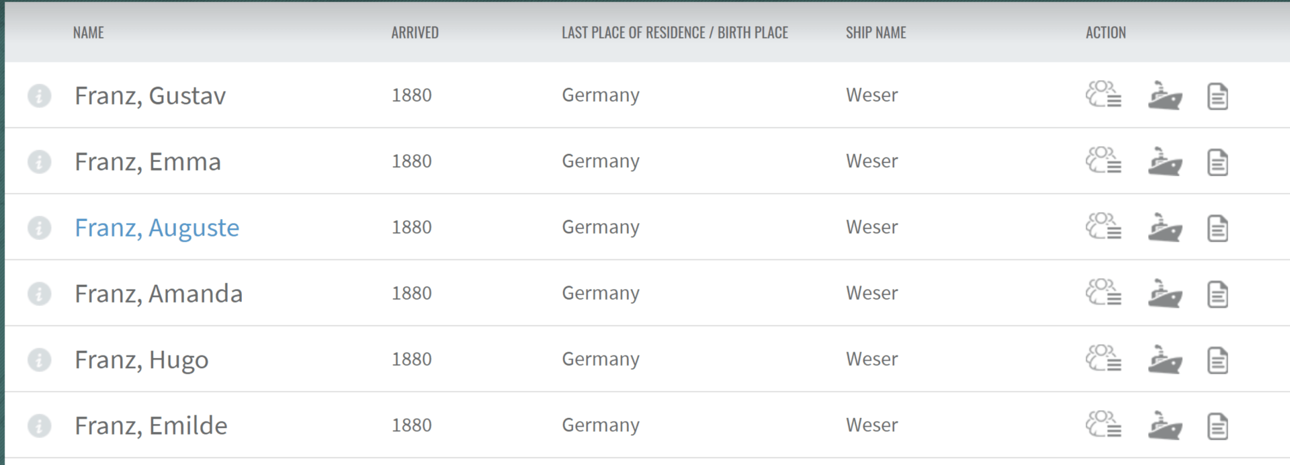Show the ship icon for Franz, Emilde
The height and width of the screenshot is (465, 1290).
(1164, 425)
